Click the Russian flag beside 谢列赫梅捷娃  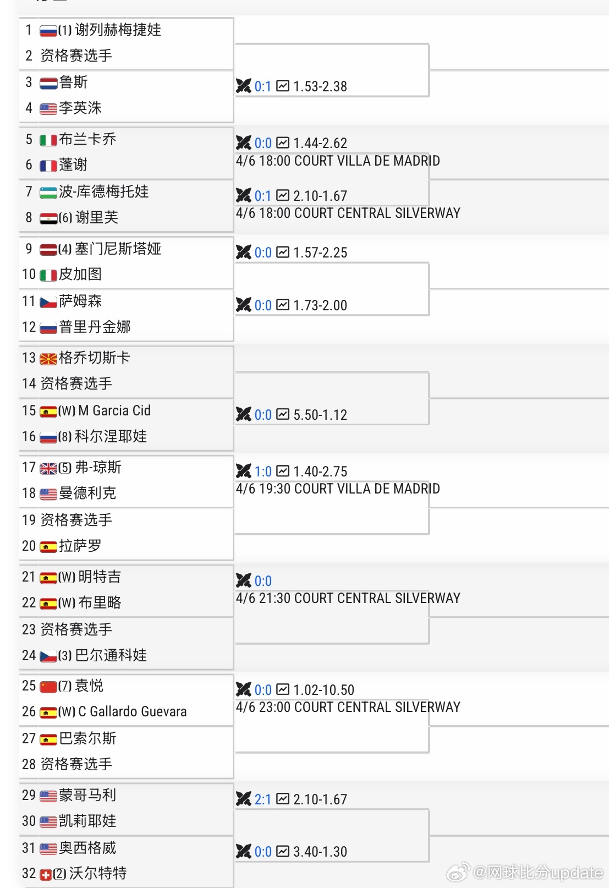[x=47, y=30]
